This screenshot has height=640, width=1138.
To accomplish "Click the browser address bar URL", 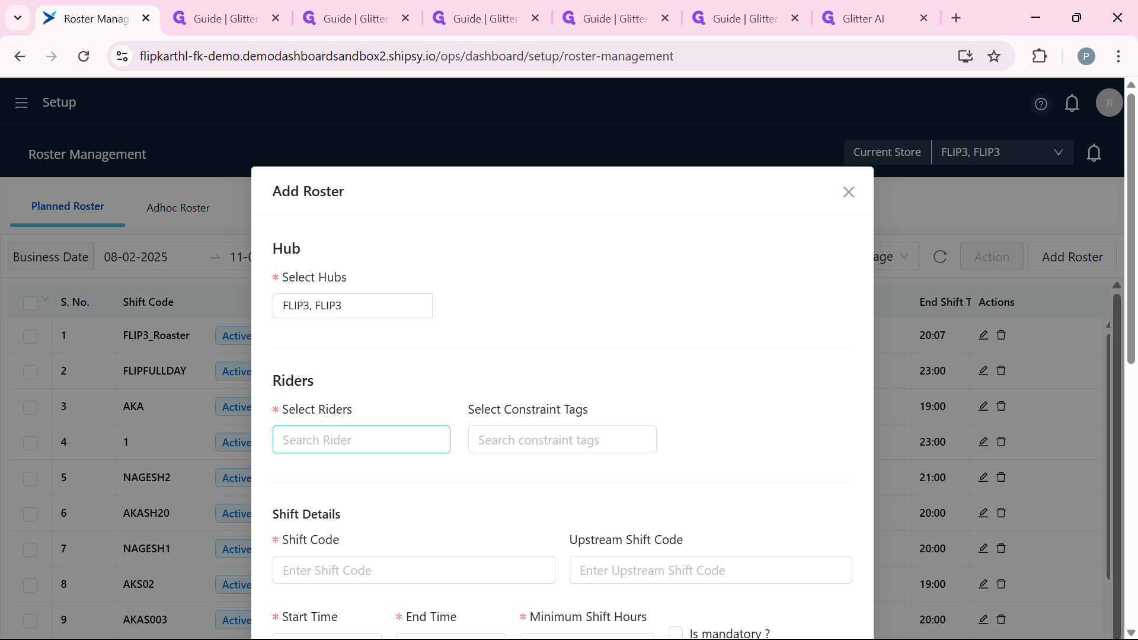I will 406,56.
